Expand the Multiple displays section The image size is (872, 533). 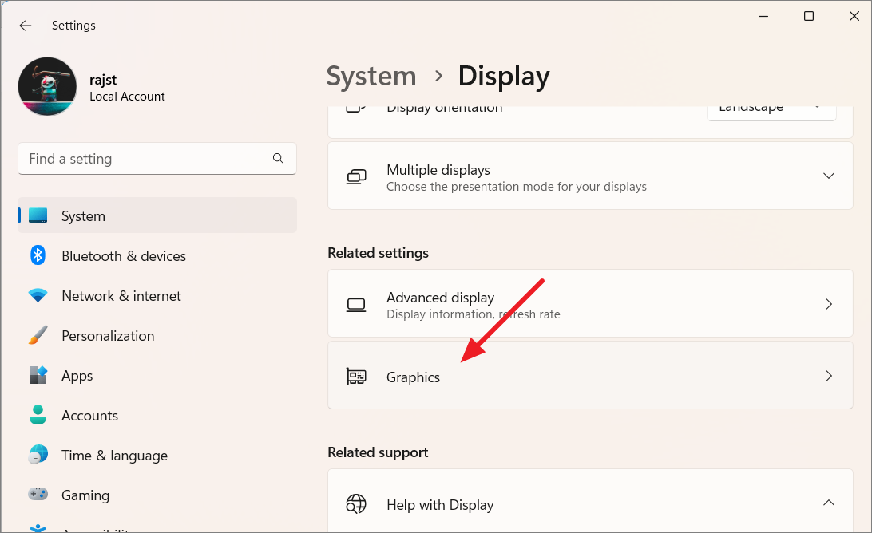(829, 176)
